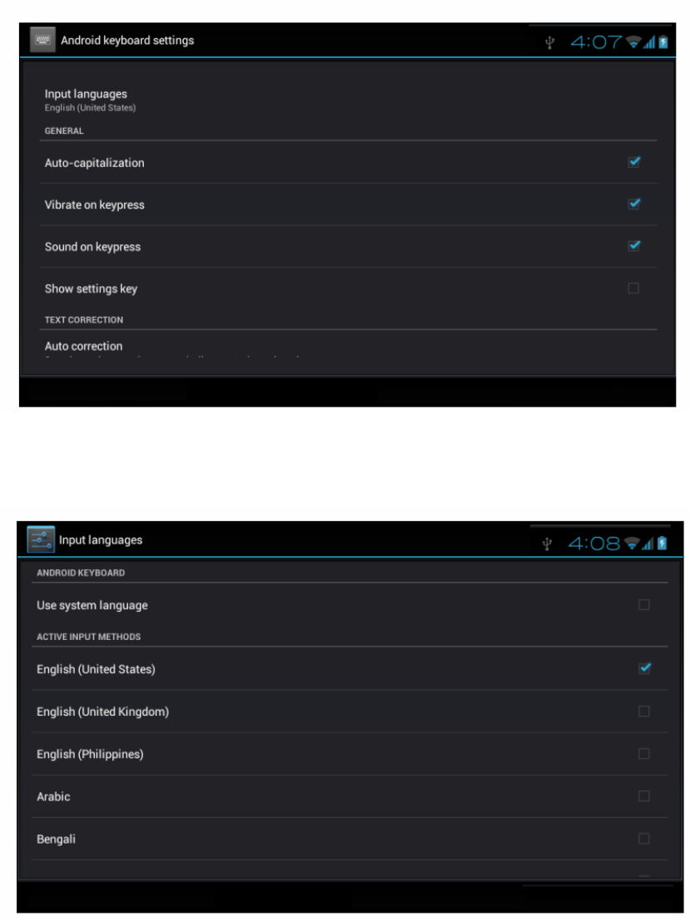Image resolution: width=690 pixels, height=921 pixels.
Task: Tap the USB icon beside 4:08
Action: tap(547, 544)
